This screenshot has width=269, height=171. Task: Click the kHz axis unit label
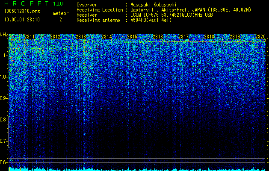pos(4,35)
